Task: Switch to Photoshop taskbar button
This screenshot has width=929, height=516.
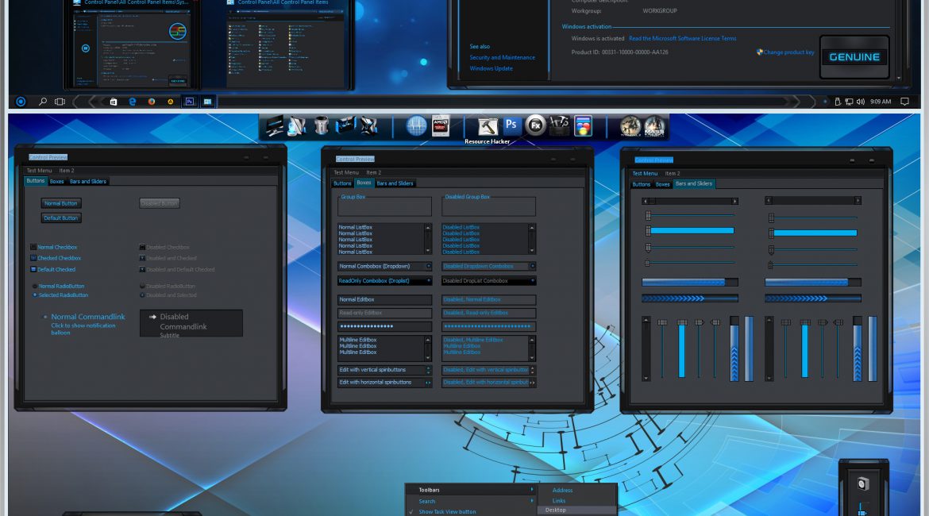Action: point(190,102)
